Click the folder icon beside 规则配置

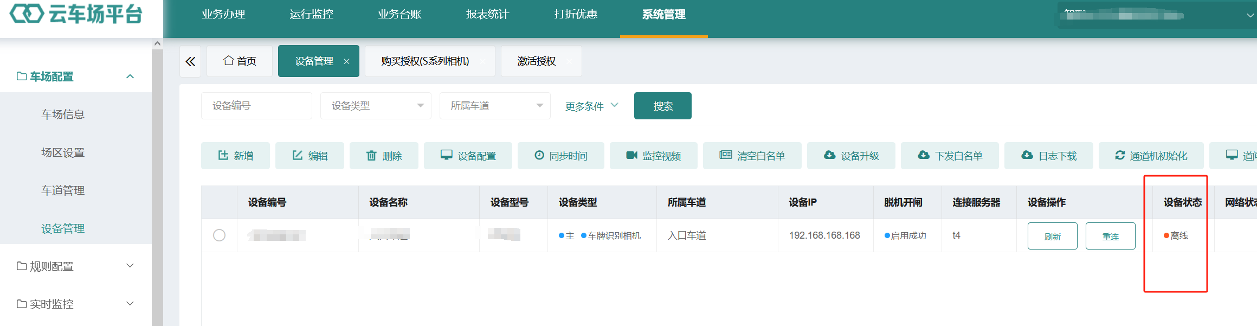[x=22, y=266]
